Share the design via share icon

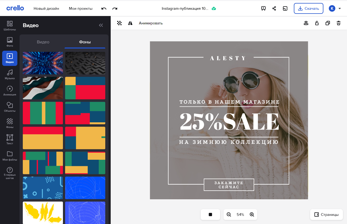click(x=274, y=8)
